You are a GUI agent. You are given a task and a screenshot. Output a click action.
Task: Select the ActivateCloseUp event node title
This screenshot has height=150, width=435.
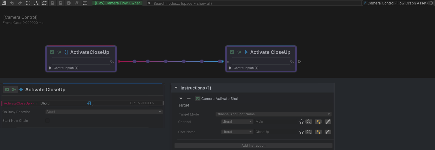90,52
